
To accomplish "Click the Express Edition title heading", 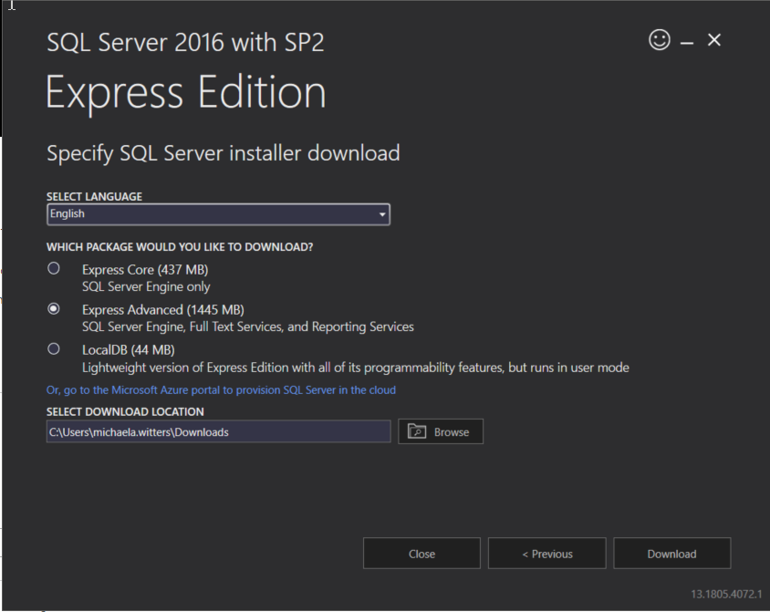I will pyautogui.click(x=185, y=93).
